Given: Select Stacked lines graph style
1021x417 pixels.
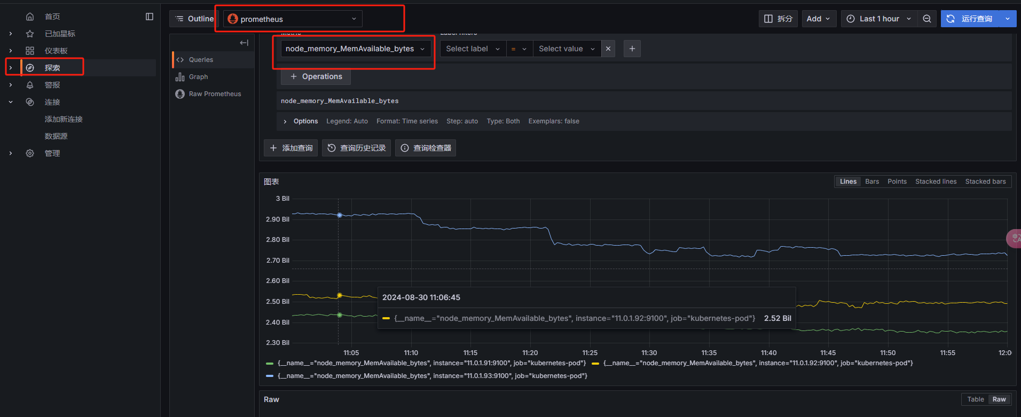Looking at the screenshot, I should [x=936, y=182].
